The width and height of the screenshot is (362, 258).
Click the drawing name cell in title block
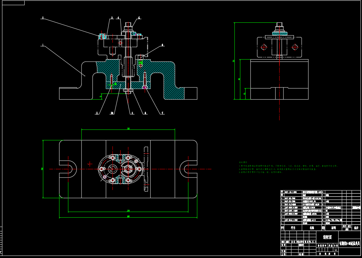(350, 244)
